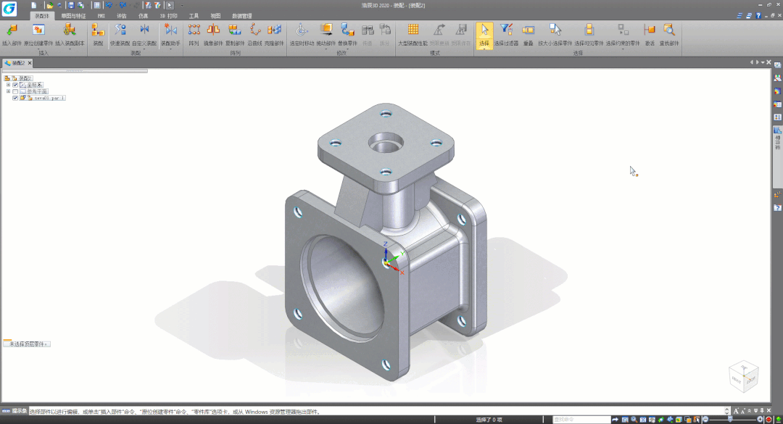The height and width of the screenshot is (424, 783).
Task: Click the Save icon in quick access toolbar
Action: (71, 5)
